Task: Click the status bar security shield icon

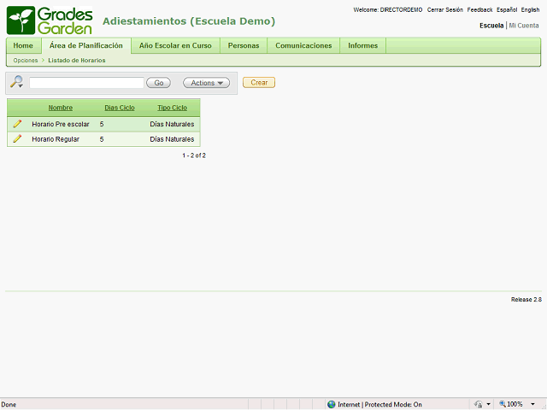Action: 478,404
